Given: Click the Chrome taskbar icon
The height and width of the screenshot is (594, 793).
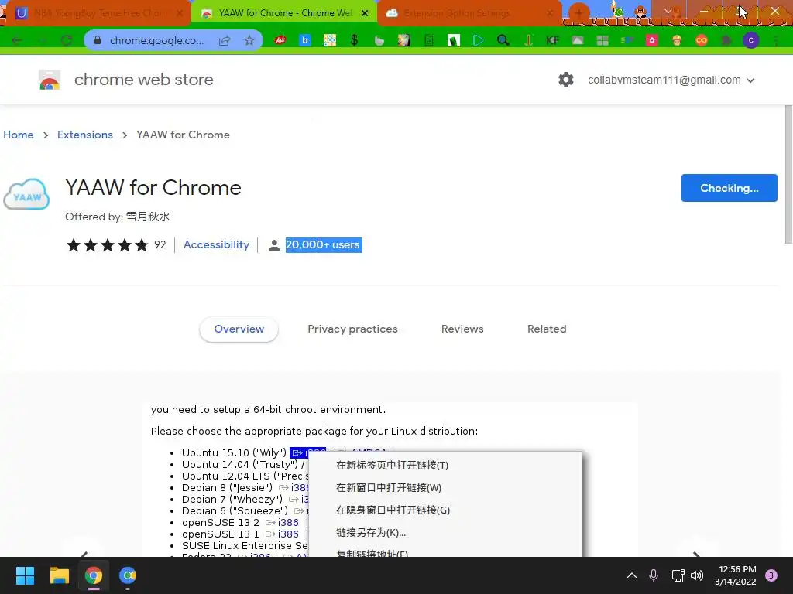Looking at the screenshot, I should pos(94,575).
